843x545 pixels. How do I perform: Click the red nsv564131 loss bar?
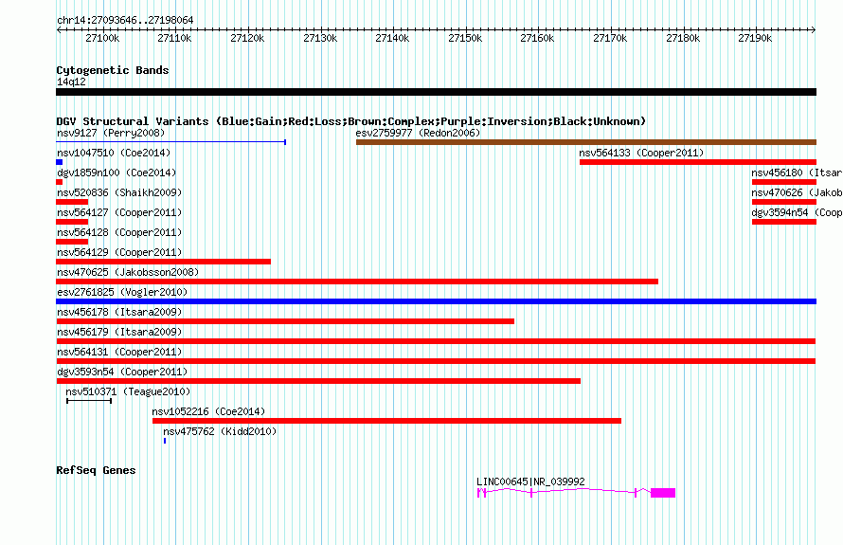[x=436, y=361]
